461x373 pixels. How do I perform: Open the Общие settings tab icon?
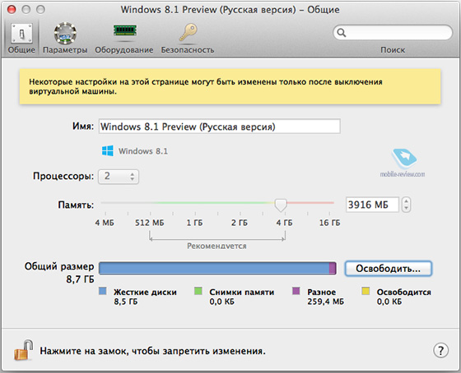[x=21, y=34]
